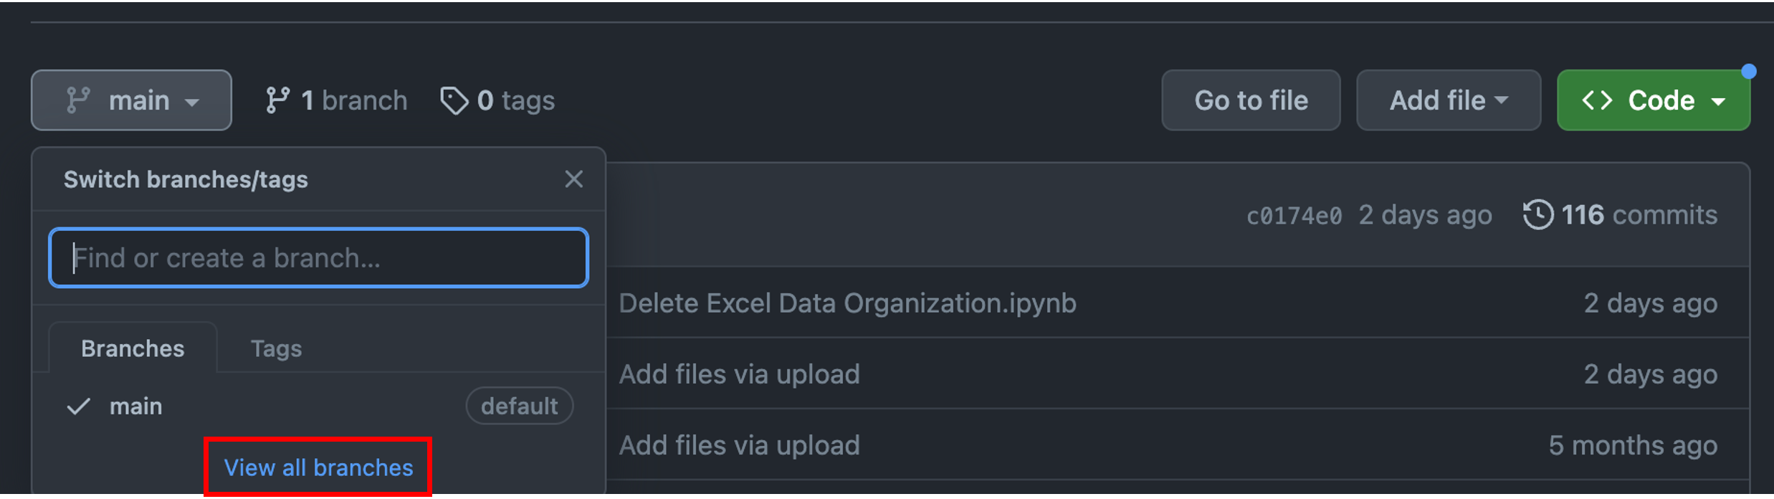This screenshot has height=499, width=1774.
Task: Click the commit history clock icon
Action: tap(1538, 215)
